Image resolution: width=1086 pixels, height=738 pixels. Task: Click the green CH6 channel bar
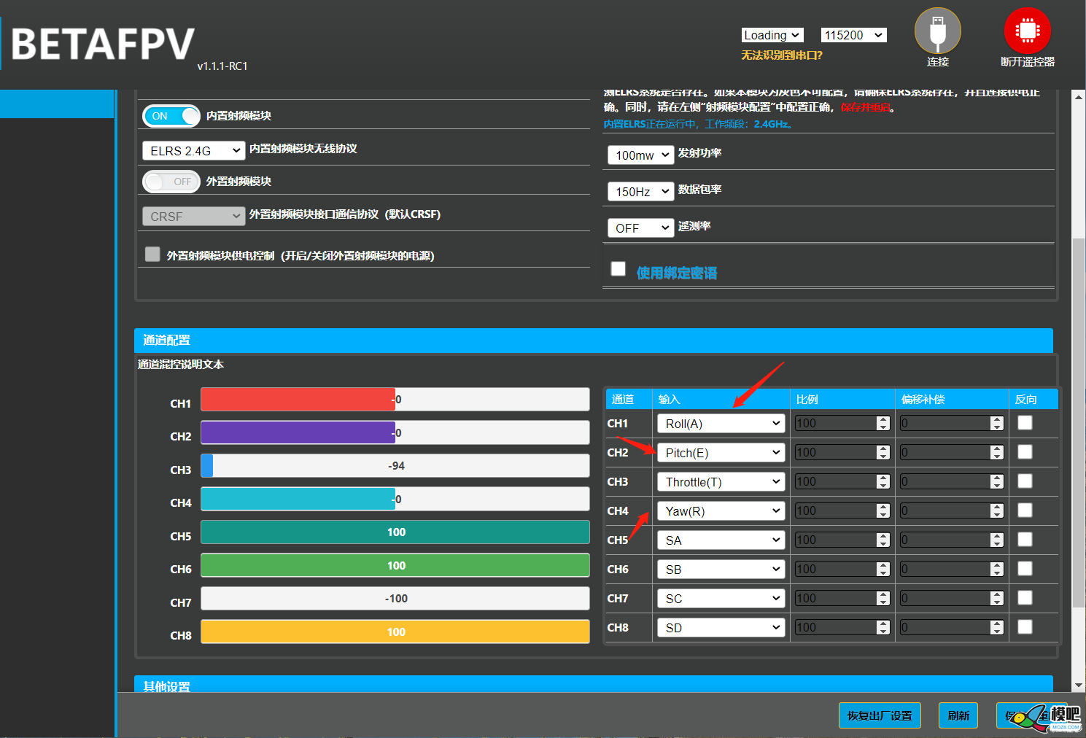coord(395,565)
